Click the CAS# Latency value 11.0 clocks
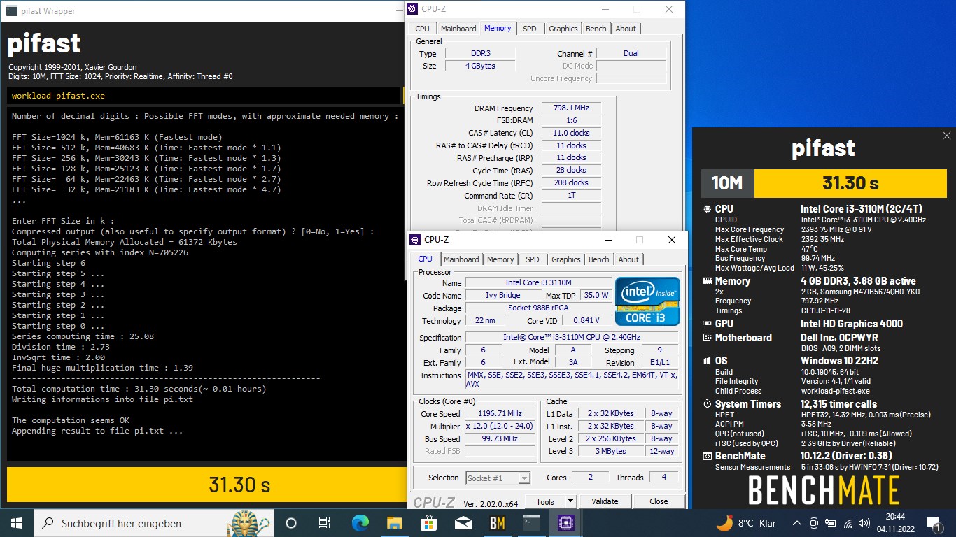 click(571, 133)
